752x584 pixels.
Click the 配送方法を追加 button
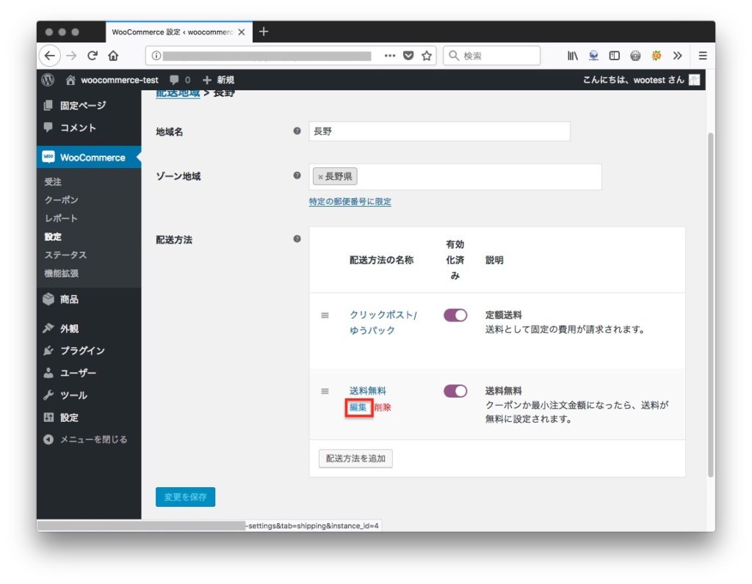pos(356,459)
